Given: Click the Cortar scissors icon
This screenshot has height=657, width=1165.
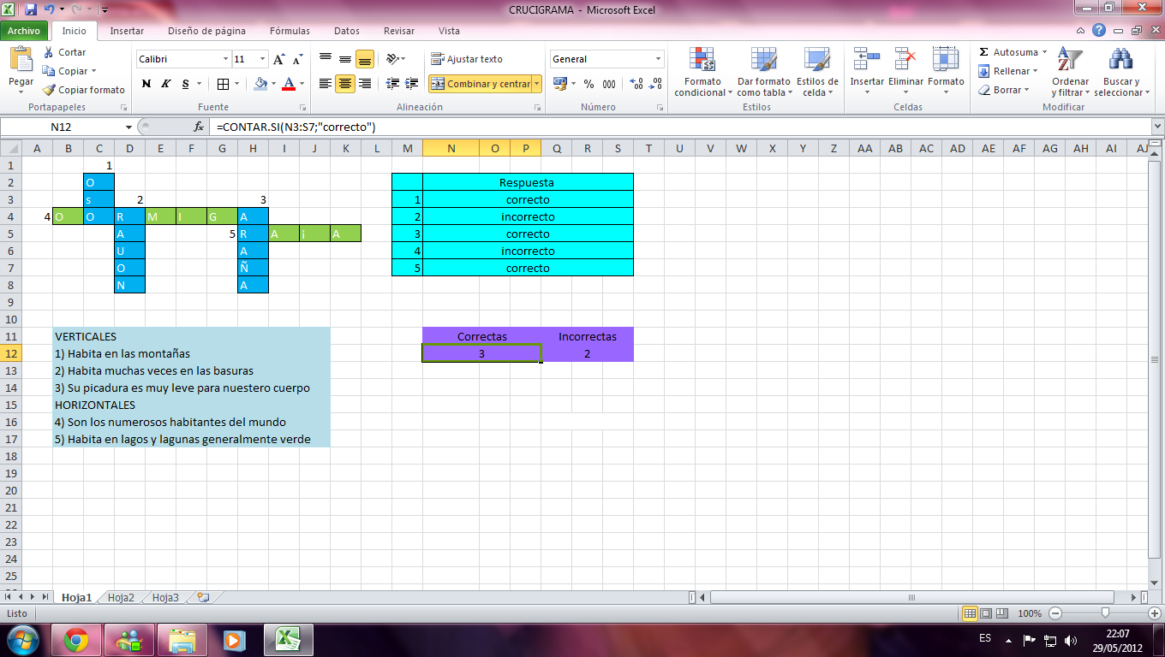Looking at the screenshot, I should click(49, 52).
